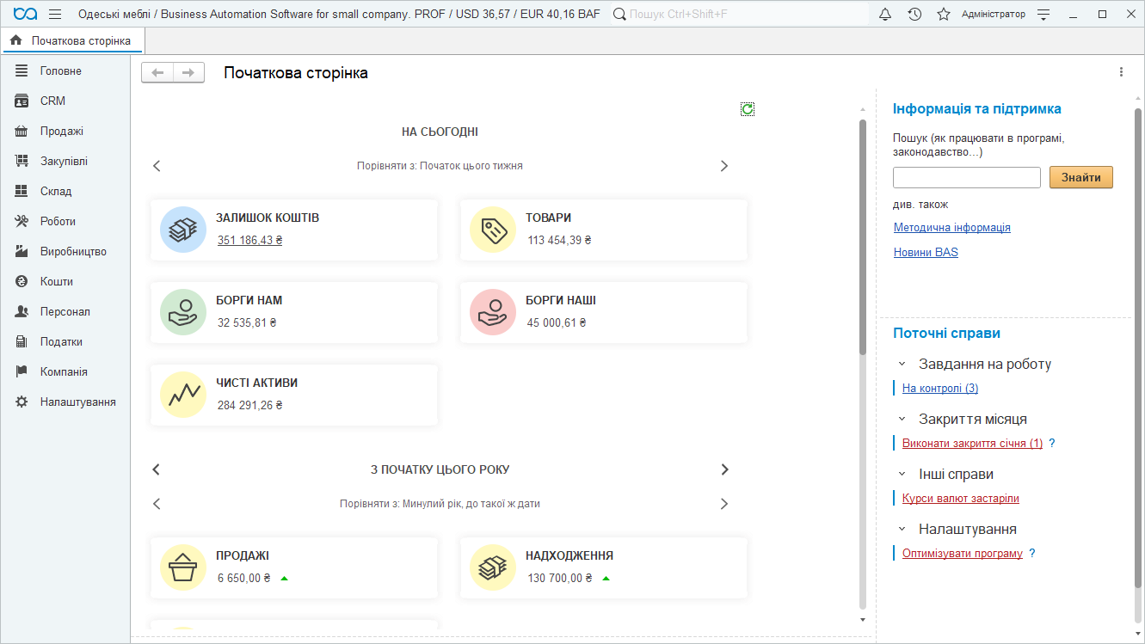Click the Чисті активи chart icon
Screen dimensions: 1145x644
pos(183,395)
